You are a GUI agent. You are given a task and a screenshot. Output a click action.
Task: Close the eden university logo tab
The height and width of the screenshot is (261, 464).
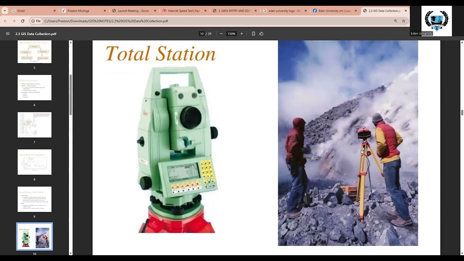click(x=306, y=11)
